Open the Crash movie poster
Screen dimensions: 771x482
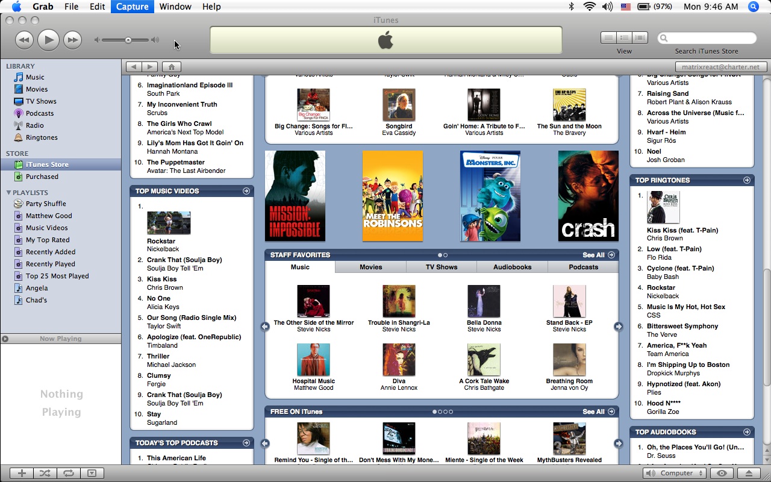coord(588,196)
